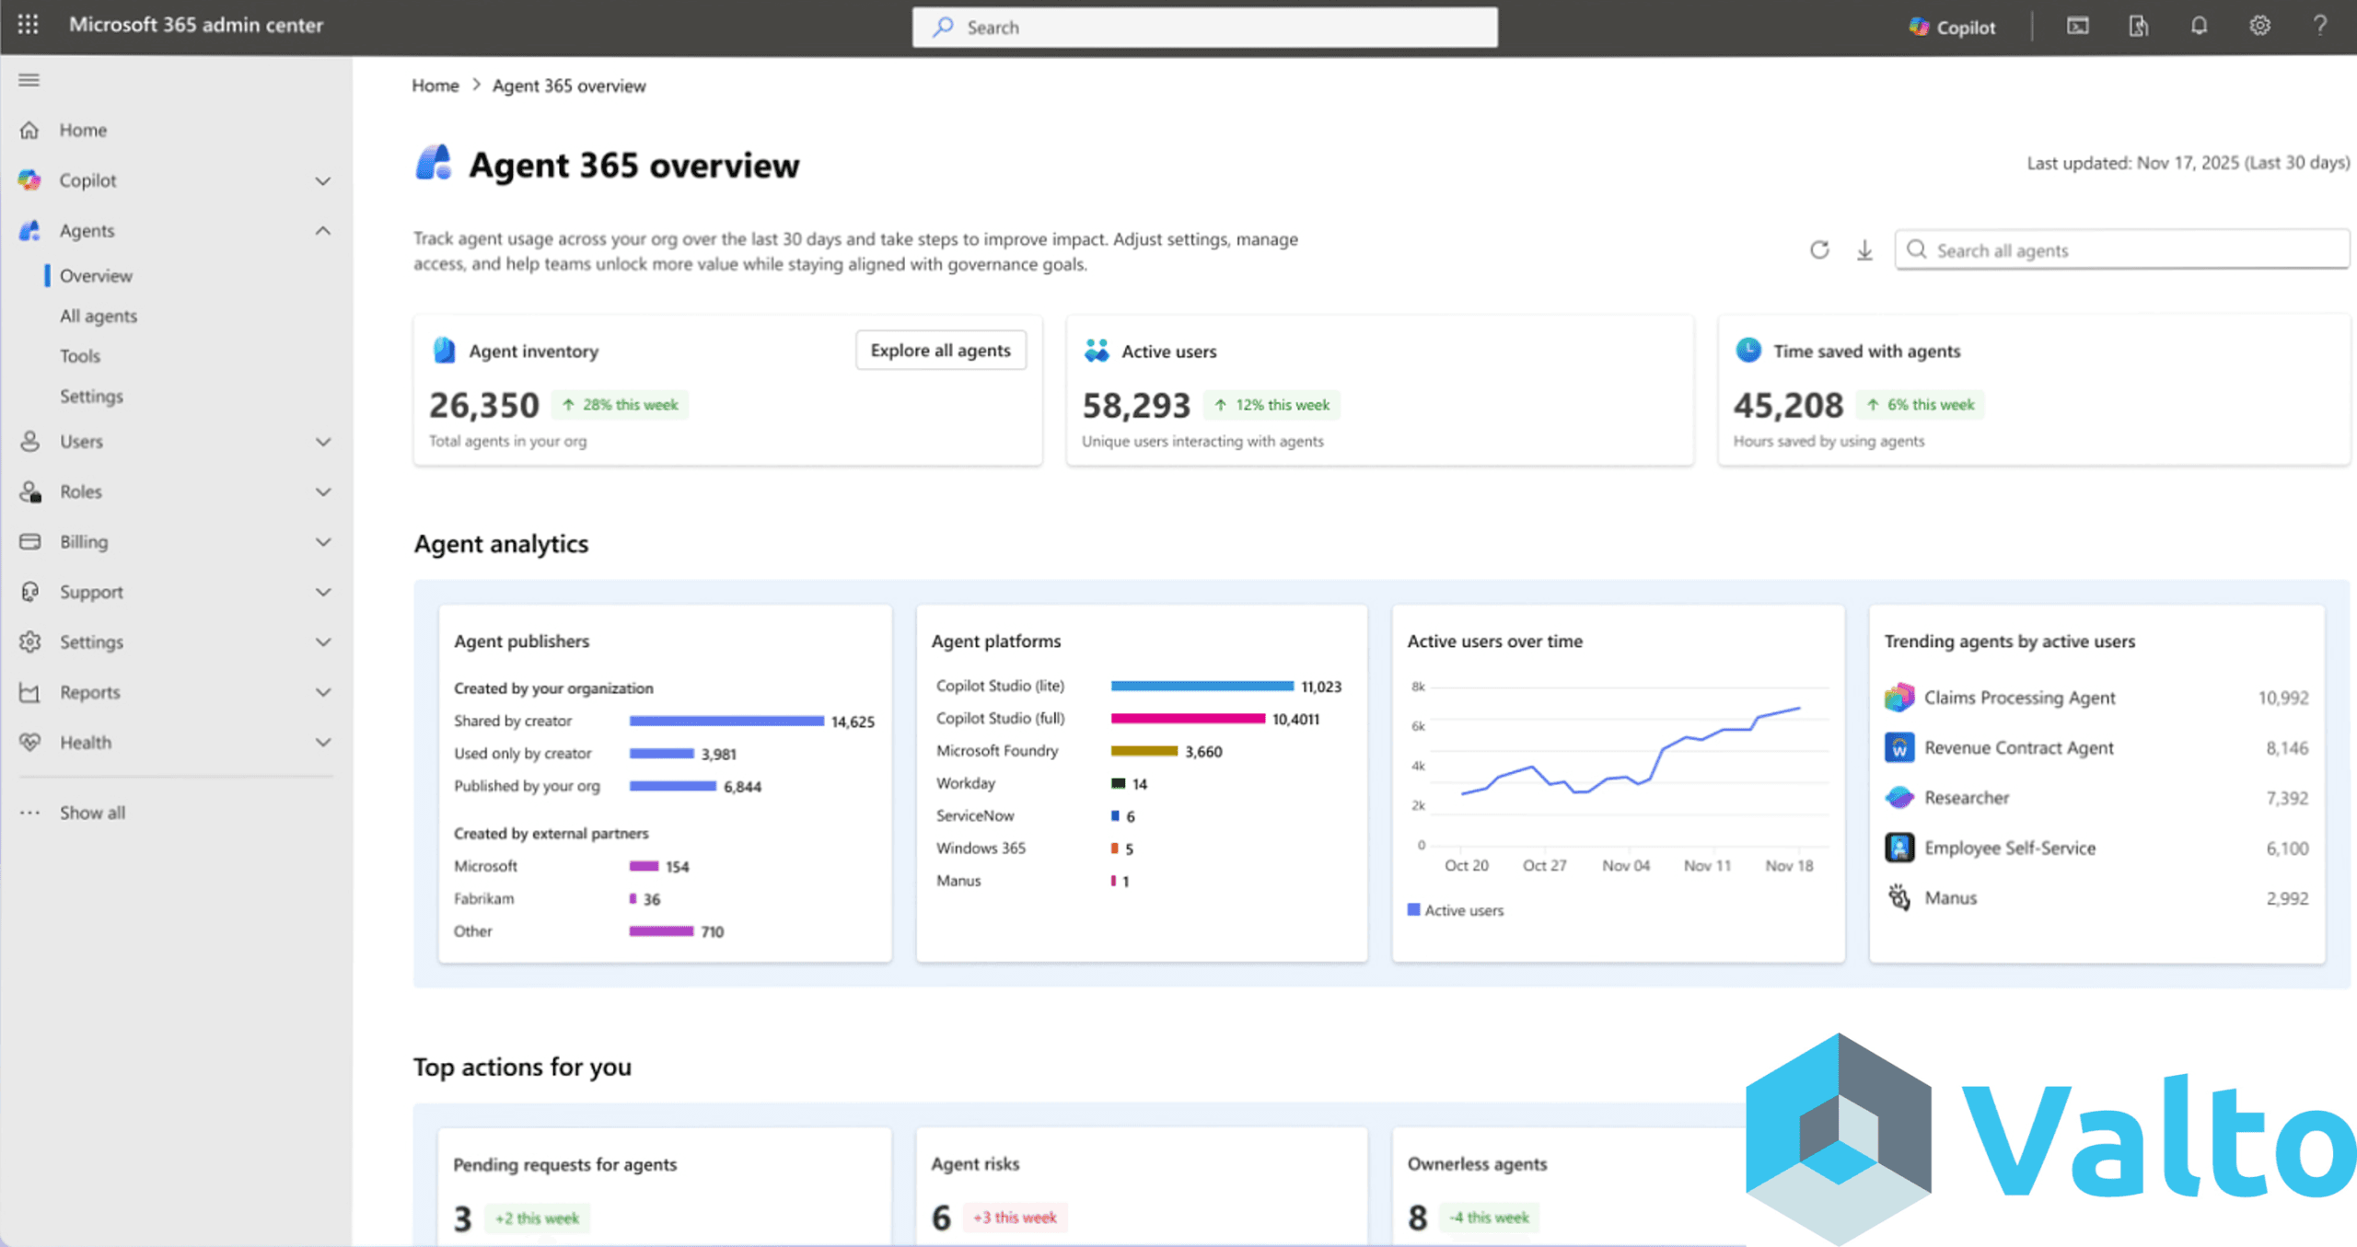This screenshot has height=1247, width=2357.
Task: Open the notifications bell
Action: [2199, 26]
